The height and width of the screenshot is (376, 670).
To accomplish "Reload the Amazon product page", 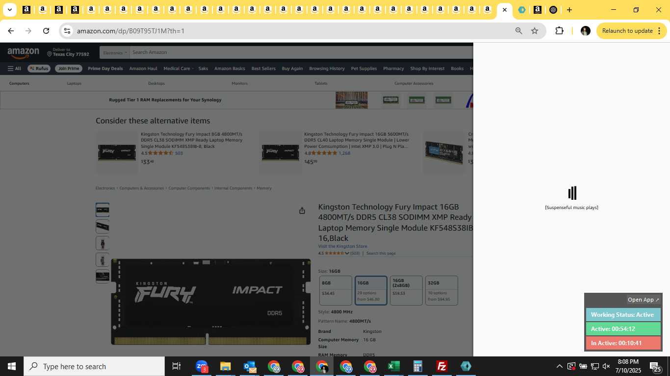I will tap(46, 31).
